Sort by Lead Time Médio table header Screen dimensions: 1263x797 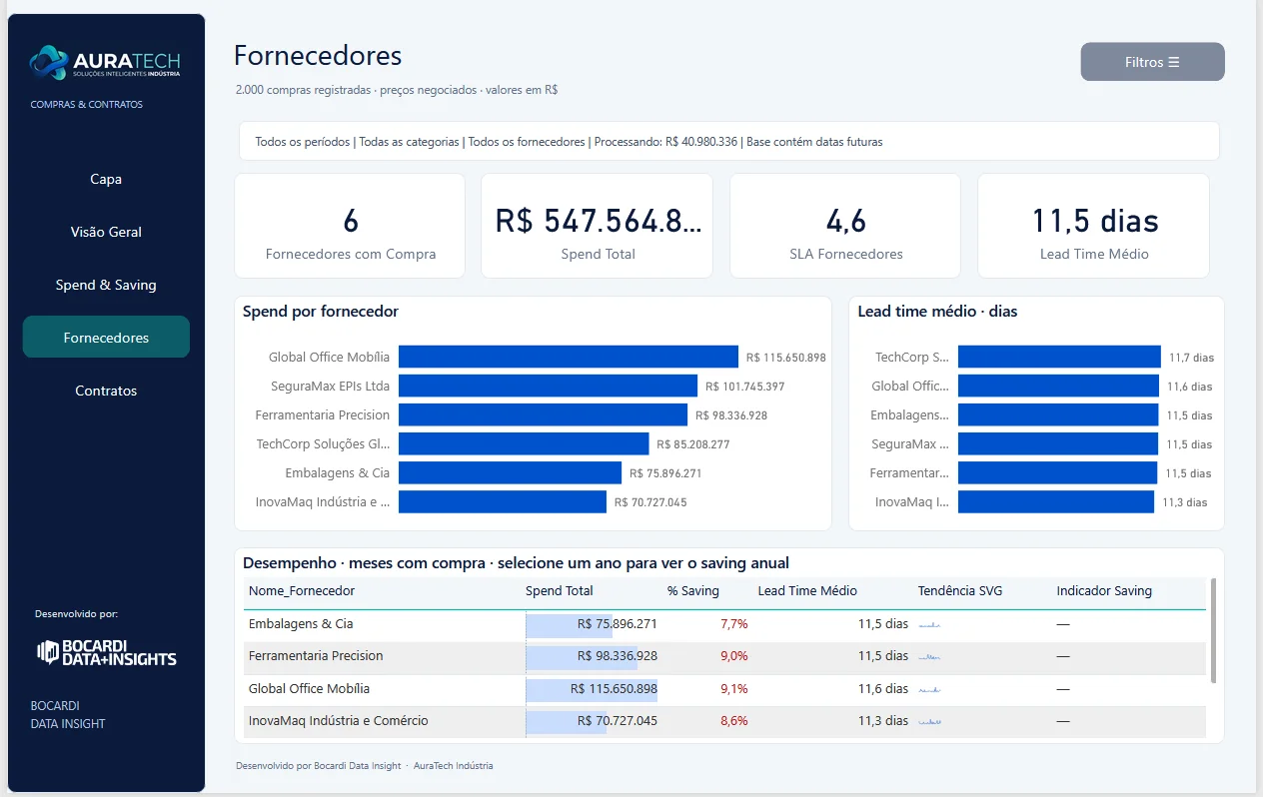click(x=807, y=590)
